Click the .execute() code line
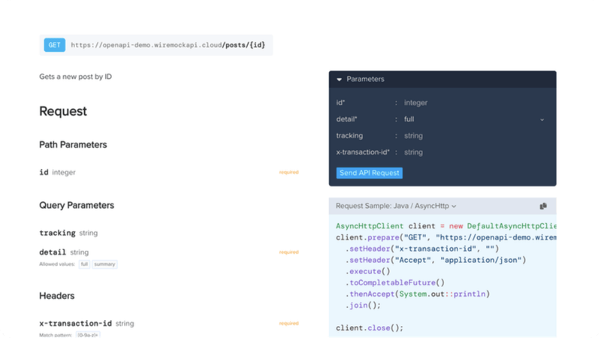The height and width of the screenshot is (338, 601). pos(367,271)
